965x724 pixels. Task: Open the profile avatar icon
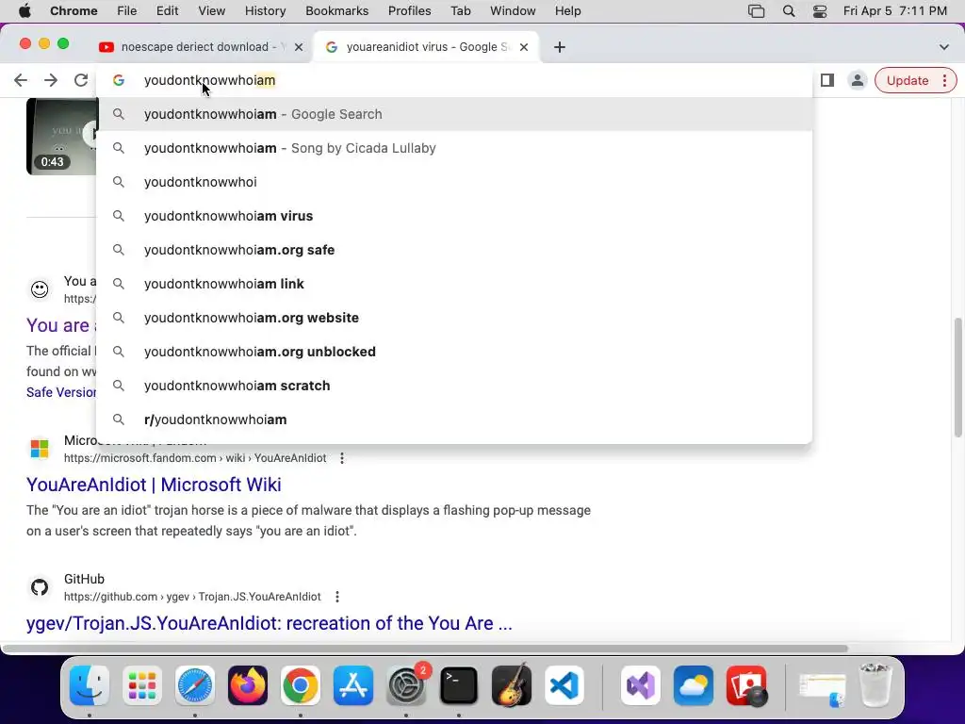click(x=857, y=80)
